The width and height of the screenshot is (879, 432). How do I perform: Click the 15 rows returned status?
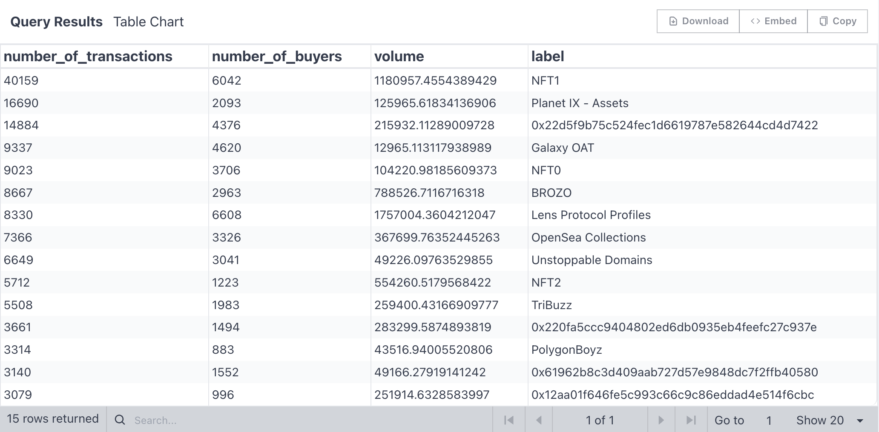tap(53, 419)
